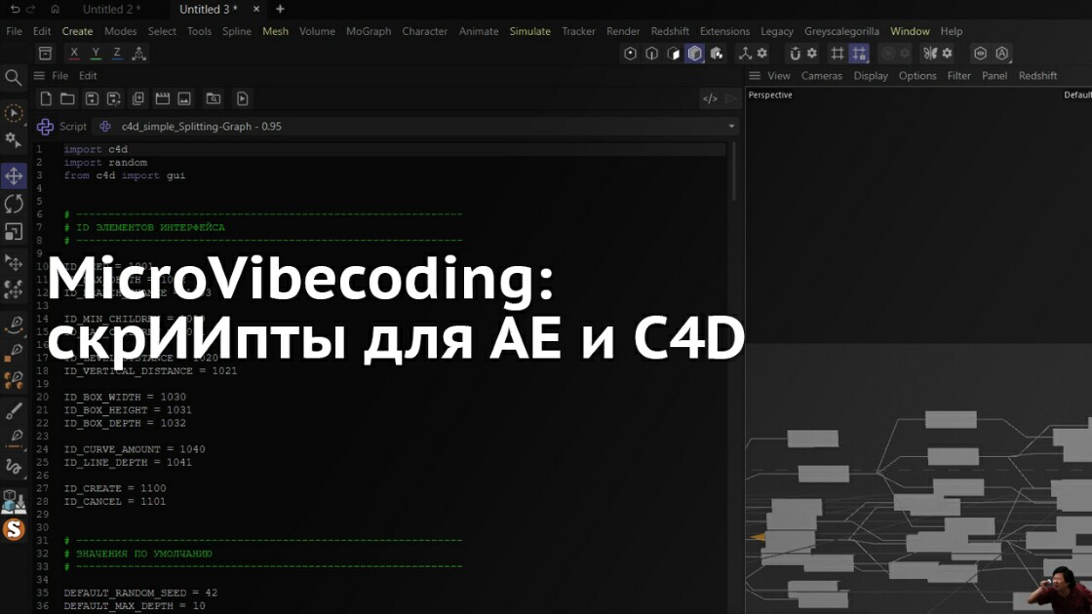Screen dimensions: 1092x614
Task: Open script via folder icon
Action: tap(67, 98)
